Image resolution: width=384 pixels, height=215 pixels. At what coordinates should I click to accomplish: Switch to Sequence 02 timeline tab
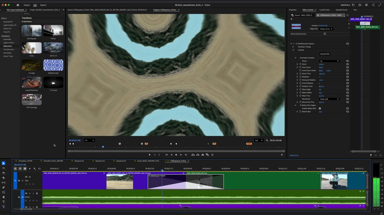pos(121,161)
